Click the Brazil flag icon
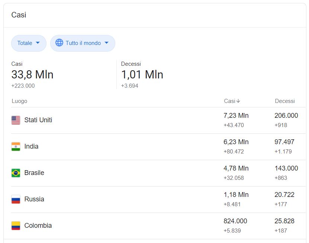Image resolution: width=309 pixels, height=243 pixels. click(x=16, y=173)
